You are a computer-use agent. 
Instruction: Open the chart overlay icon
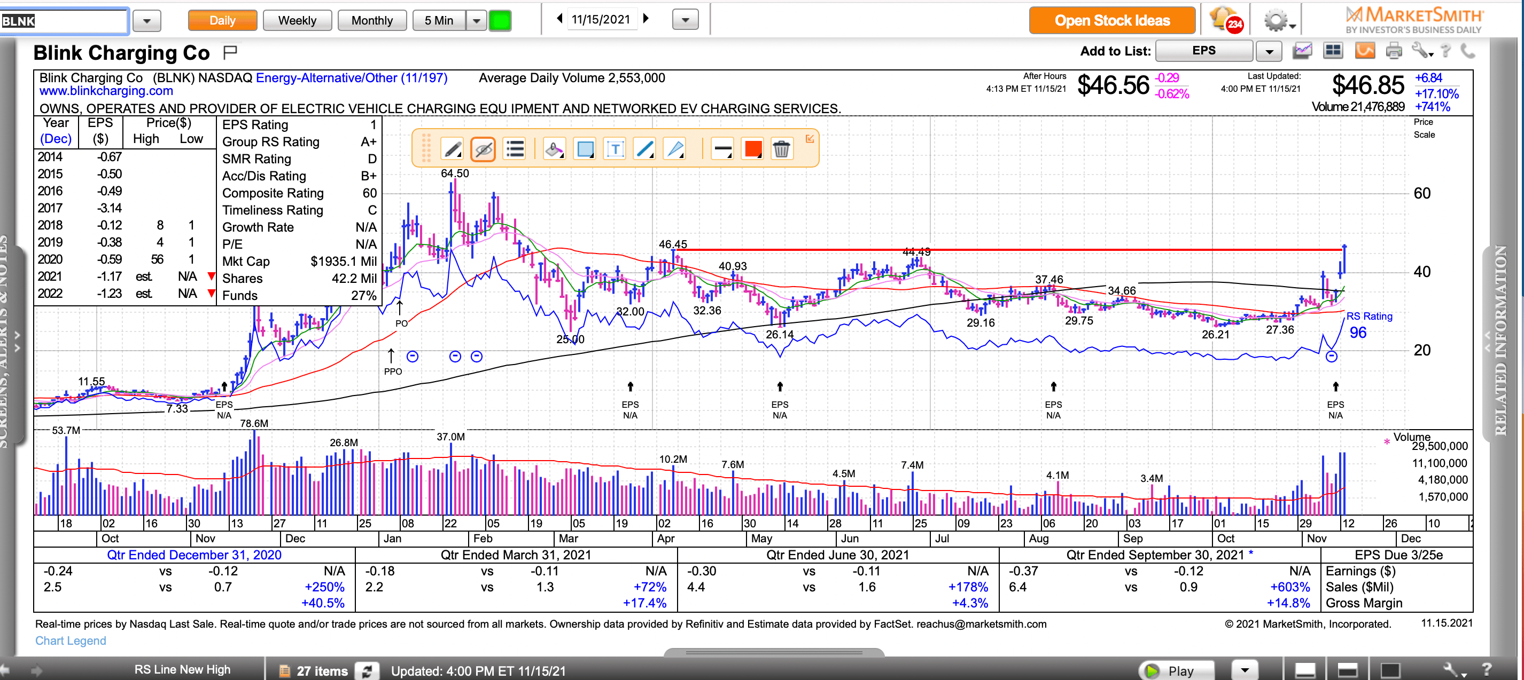click(x=1303, y=51)
